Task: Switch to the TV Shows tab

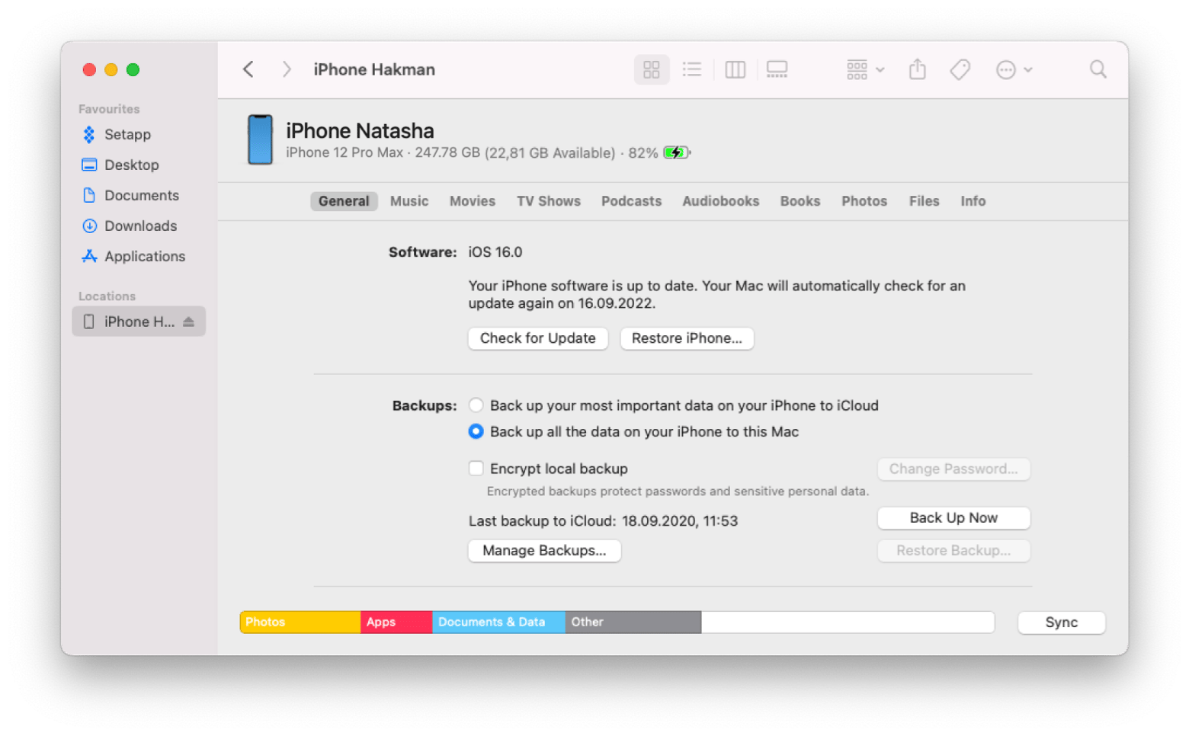Action: coord(549,201)
